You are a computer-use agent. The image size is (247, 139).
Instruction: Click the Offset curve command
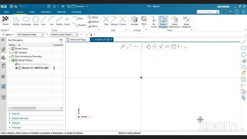point(93,17)
